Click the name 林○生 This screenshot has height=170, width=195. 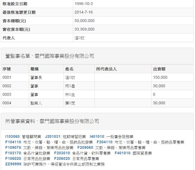tap(70, 94)
